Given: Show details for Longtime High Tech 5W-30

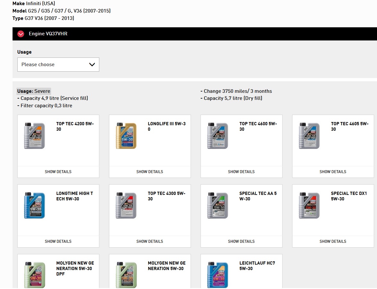Looking at the screenshot, I should [58, 241].
